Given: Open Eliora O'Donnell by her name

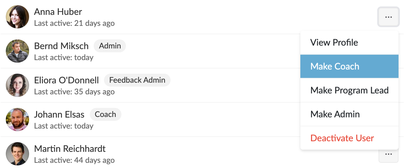Looking at the screenshot, I should click(x=67, y=80).
